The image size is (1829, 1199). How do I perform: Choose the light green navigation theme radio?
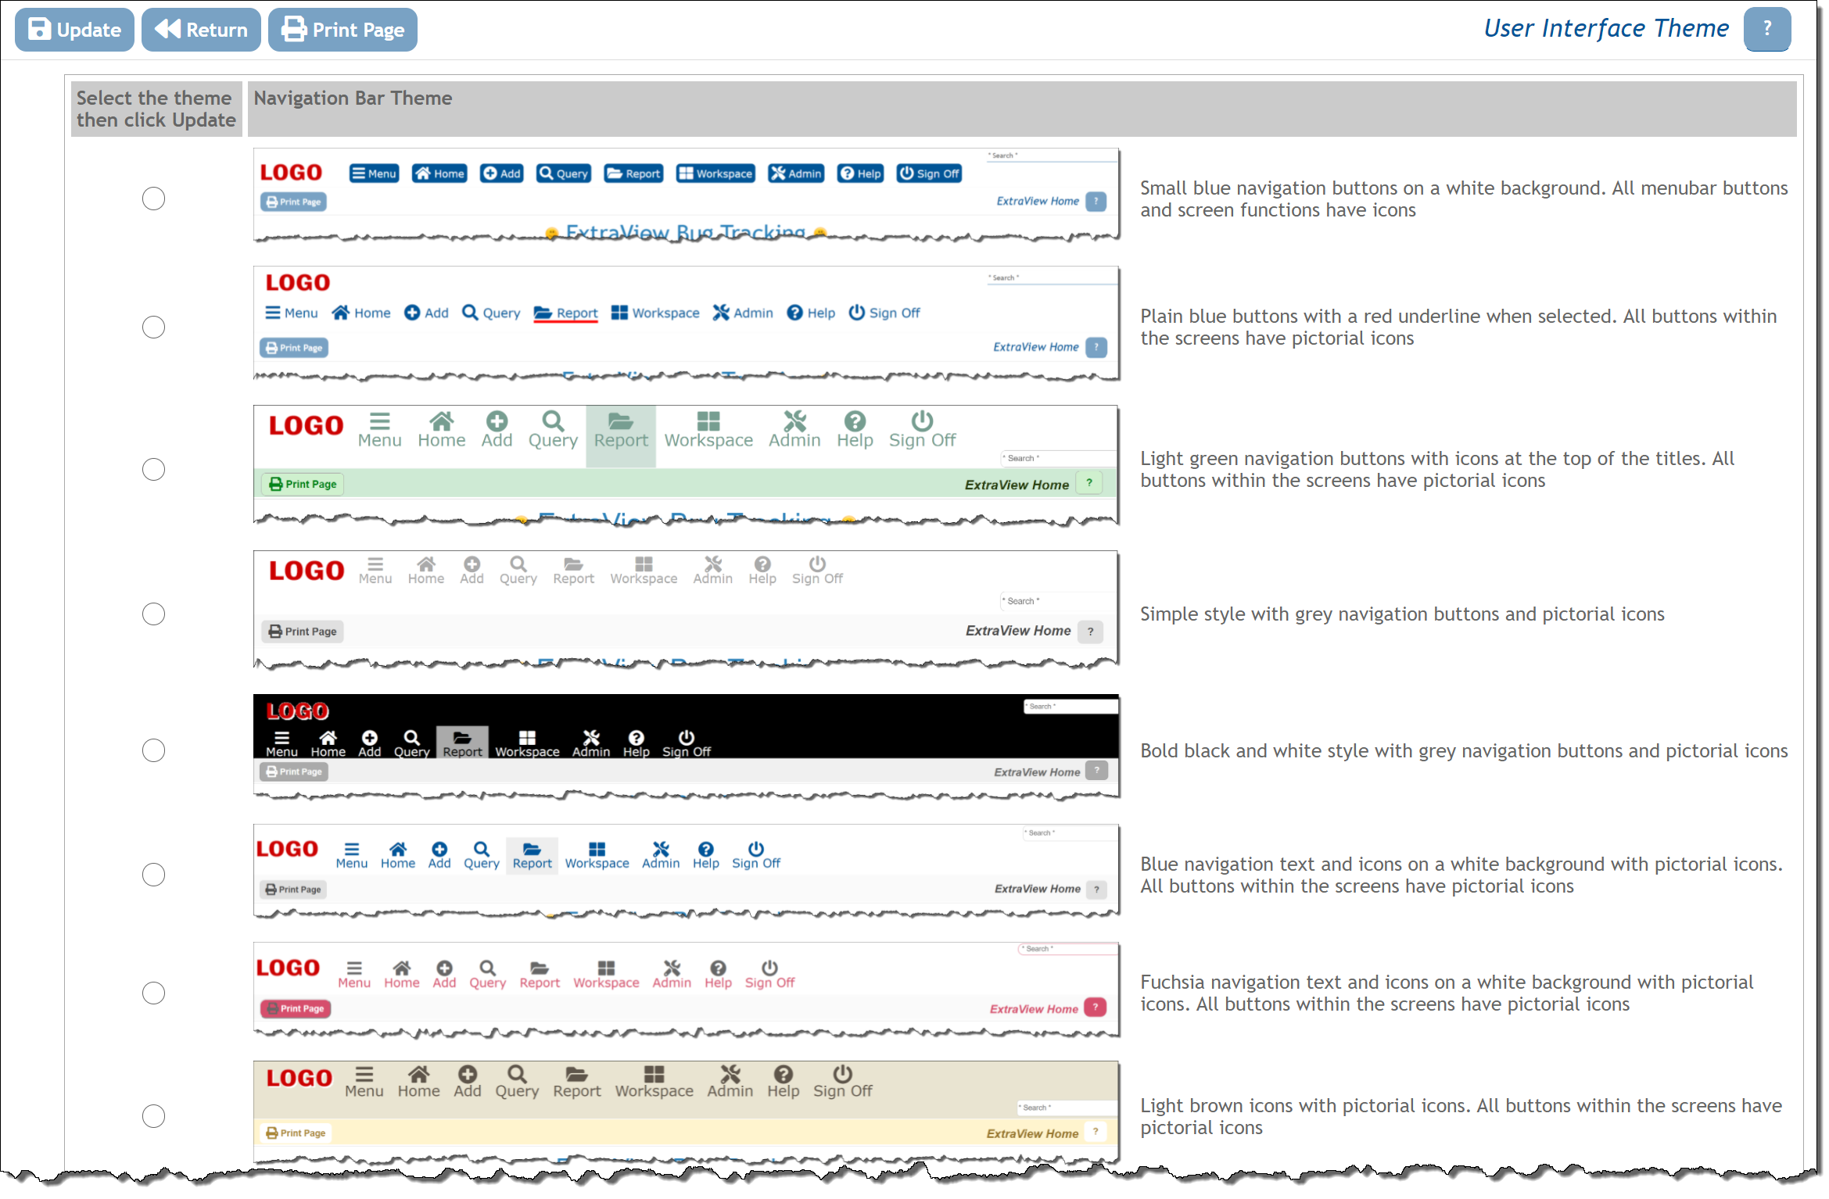pyautogui.click(x=153, y=469)
